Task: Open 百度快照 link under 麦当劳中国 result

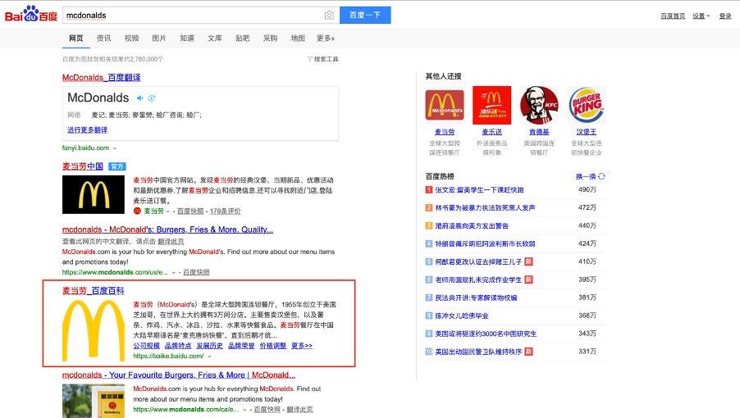Action: [x=190, y=211]
